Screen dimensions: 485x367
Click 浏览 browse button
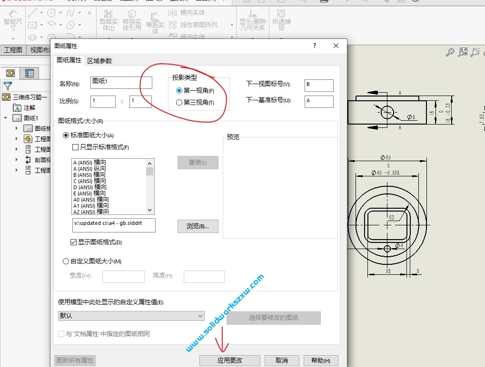pyautogui.click(x=198, y=226)
